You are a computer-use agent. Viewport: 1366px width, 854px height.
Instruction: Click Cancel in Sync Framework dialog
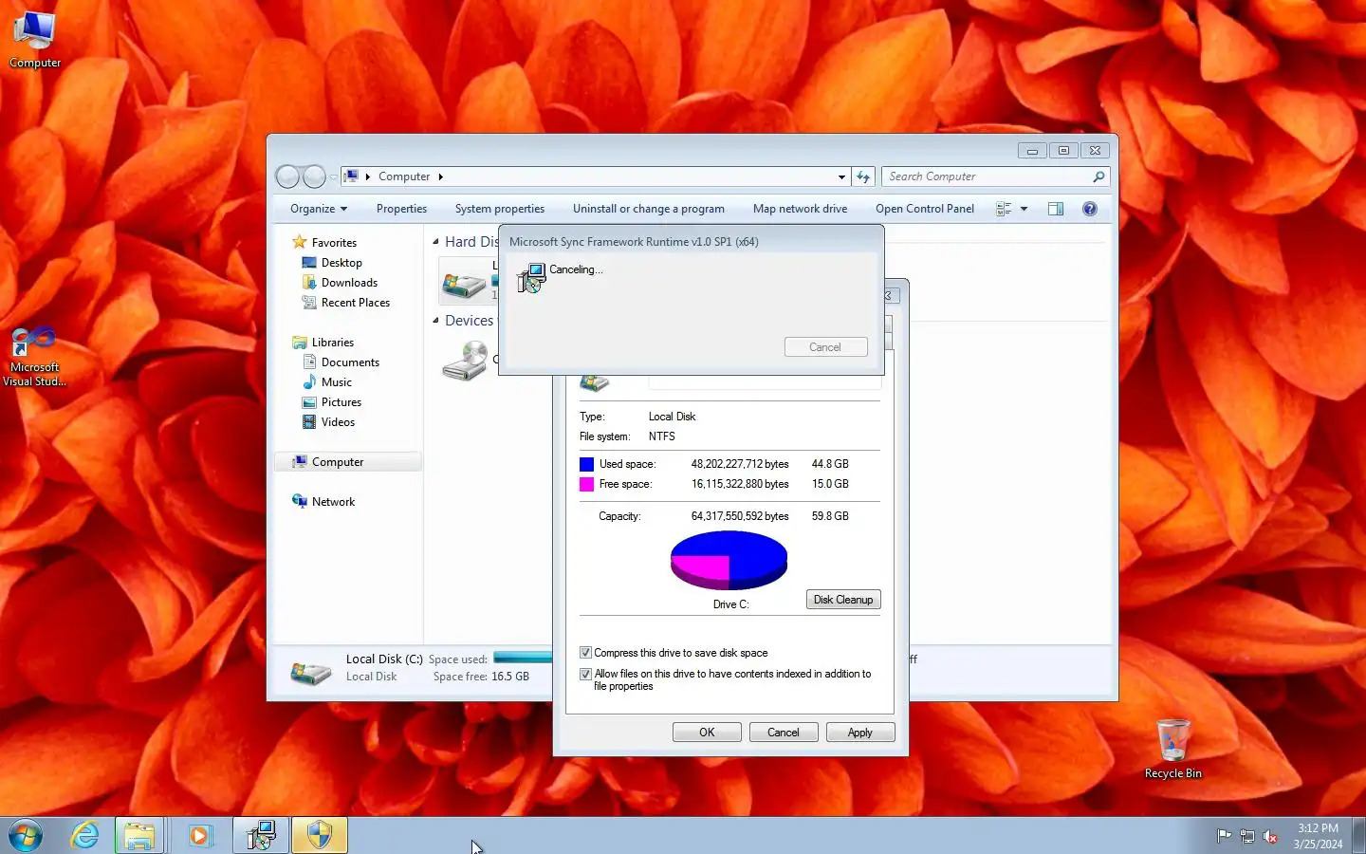pyautogui.click(x=825, y=347)
